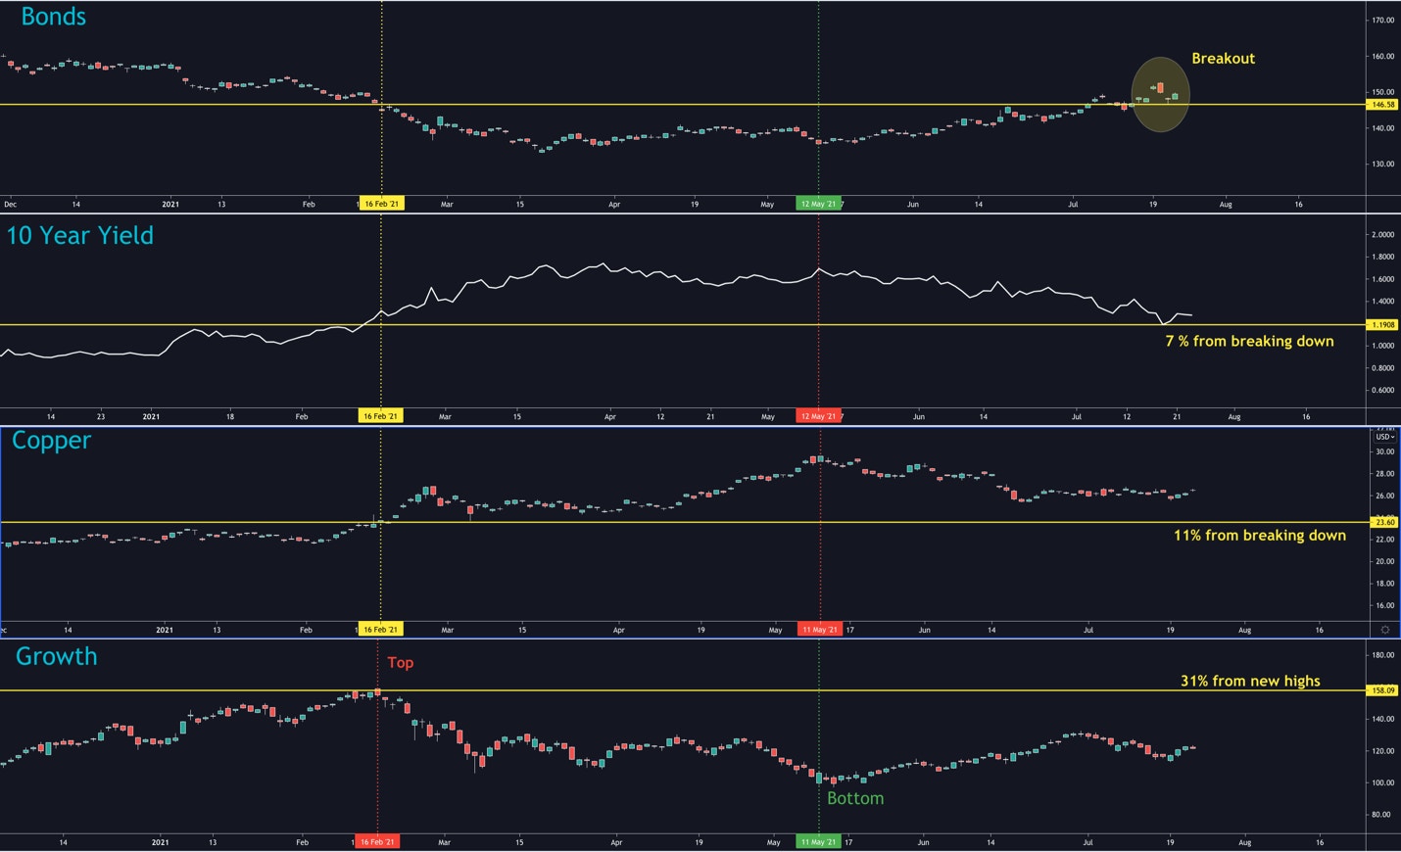Click the 23.60 price label on Copper axis
This screenshot has height=852, width=1401.
pyautogui.click(x=1384, y=522)
